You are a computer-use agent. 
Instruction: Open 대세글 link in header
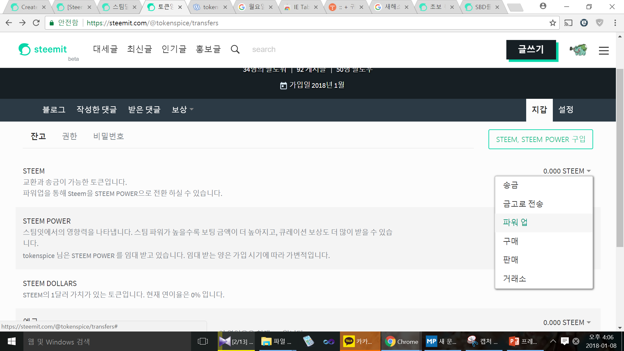[105, 49]
